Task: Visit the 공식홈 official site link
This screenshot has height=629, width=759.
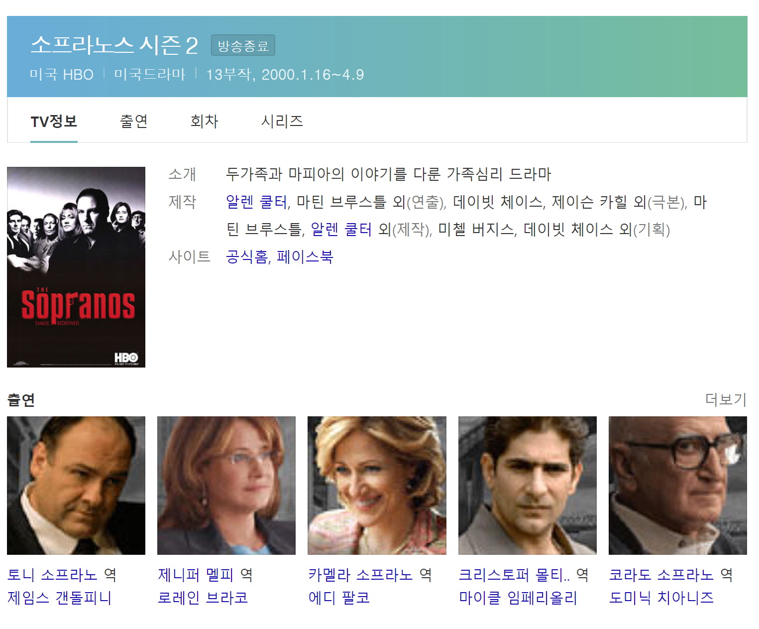Action: [x=247, y=256]
